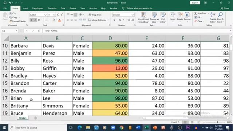This screenshot has height=131, width=233.
Task: Open Find & Select menu
Action: [x=220, y=17]
